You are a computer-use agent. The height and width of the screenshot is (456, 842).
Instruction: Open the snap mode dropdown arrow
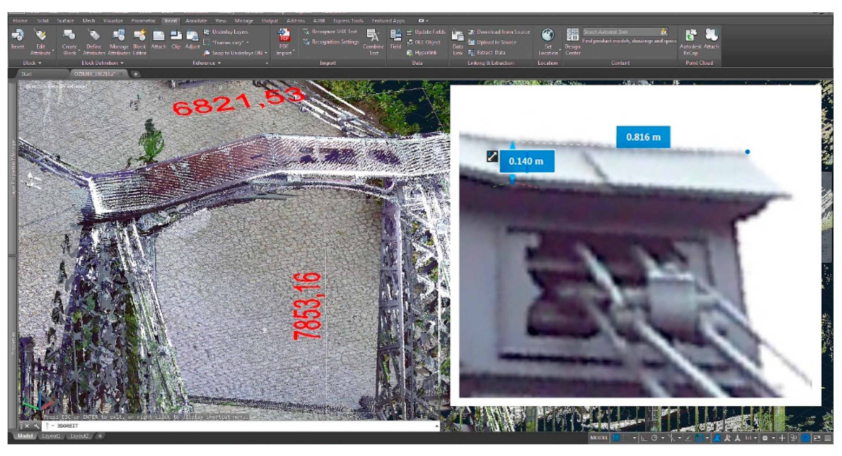click(x=634, y=438)
